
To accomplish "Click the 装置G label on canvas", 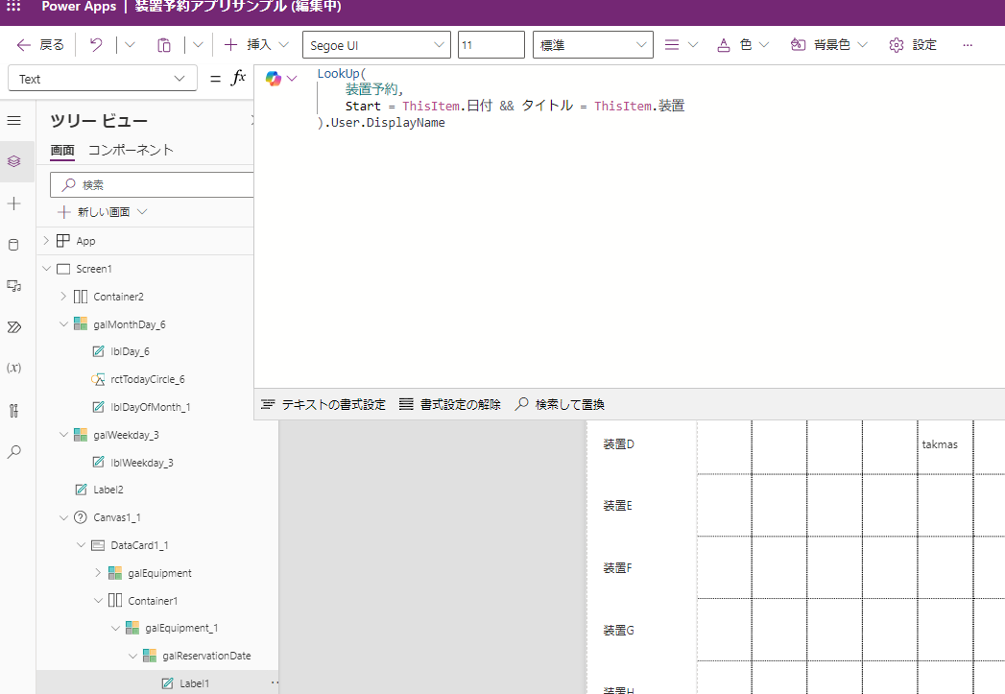I will 618,631.
